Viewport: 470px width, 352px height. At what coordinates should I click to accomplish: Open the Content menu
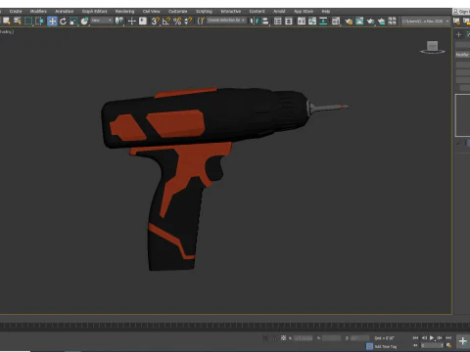point(257,11)
